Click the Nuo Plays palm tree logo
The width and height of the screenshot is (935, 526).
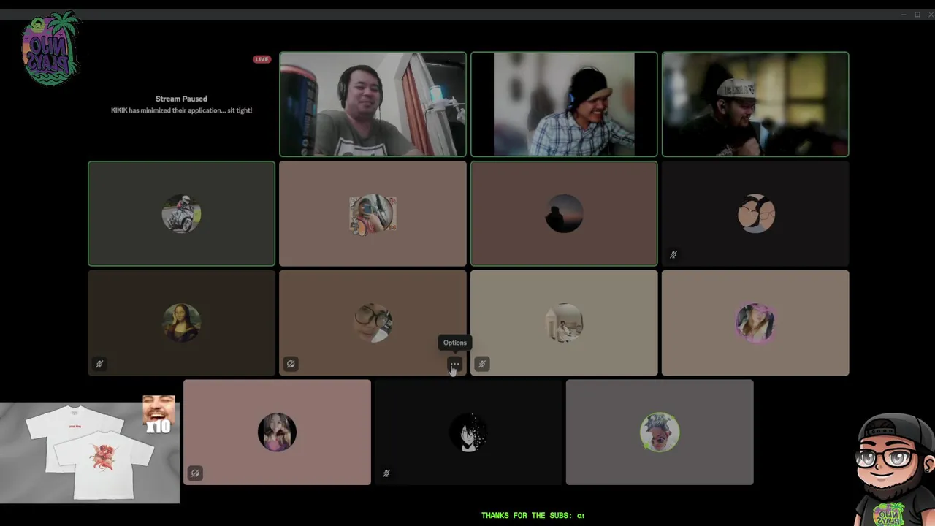[x=50, y=48]
